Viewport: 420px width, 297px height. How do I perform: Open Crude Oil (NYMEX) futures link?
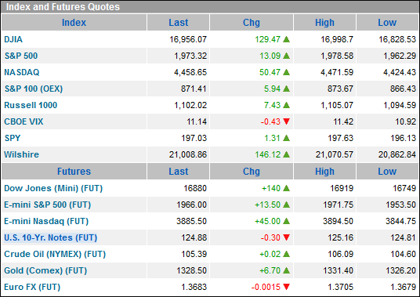pyautogui.click(x=55, y=254)
